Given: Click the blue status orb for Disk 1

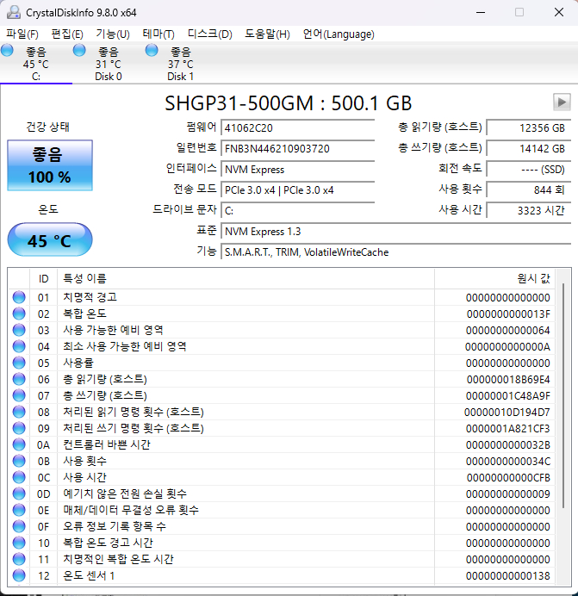Looking at the screenshot, I should 152,50.
